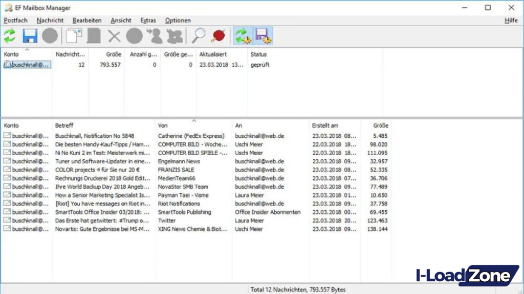
Task: Click the copy document toolbar icon
Action: pos(75,35)
